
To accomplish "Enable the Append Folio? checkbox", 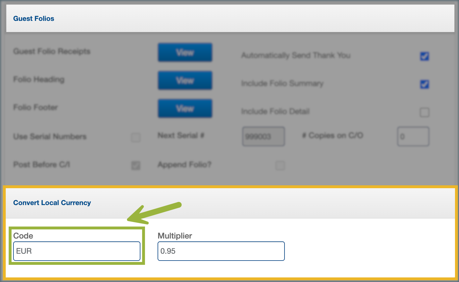I will click(280, 165).
